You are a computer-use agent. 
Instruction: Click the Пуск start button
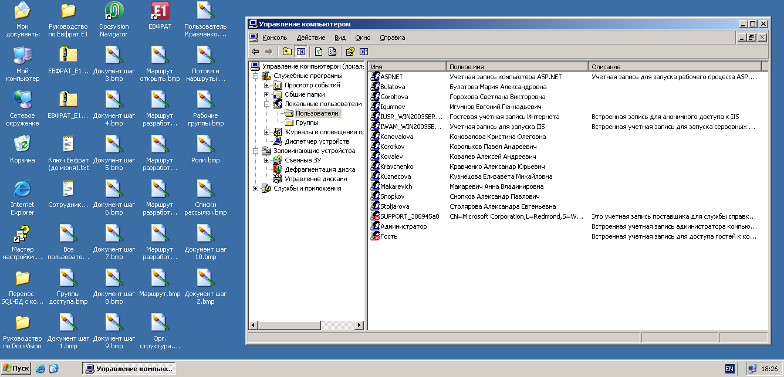pyautogui.click(x=16, y=368)
